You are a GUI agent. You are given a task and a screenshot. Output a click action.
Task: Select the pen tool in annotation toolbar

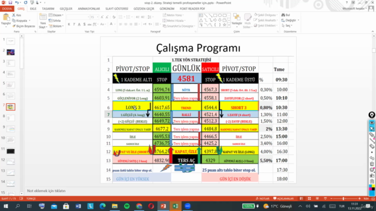tap(372, 135)
